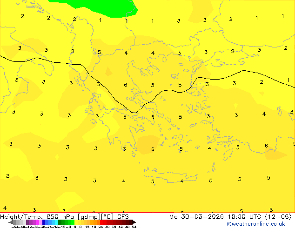
Task: Click the orange legend swatch near 18
Action: [x=95, y=222]
